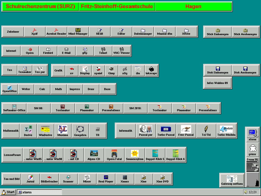Start the Scanner program
The image size is (261, 196).
pos(68,179)
